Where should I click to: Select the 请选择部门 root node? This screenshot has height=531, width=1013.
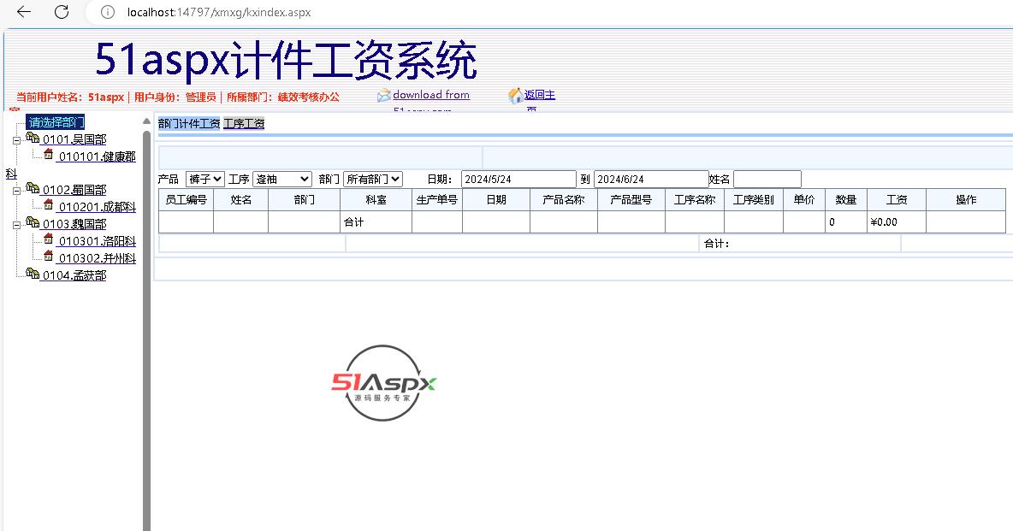(x=56, y=122)
